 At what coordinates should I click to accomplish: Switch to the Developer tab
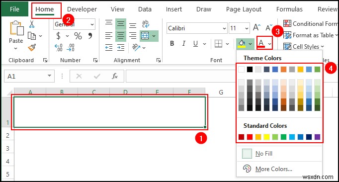pyautogui.click(x=82, y=9)
